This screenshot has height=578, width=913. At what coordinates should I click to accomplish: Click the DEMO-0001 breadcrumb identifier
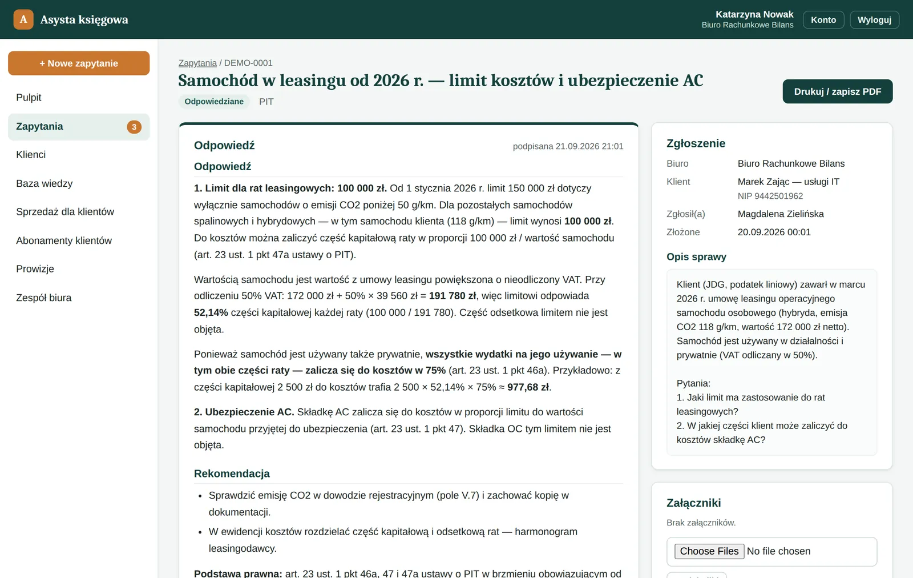click(x=248, y=63)
